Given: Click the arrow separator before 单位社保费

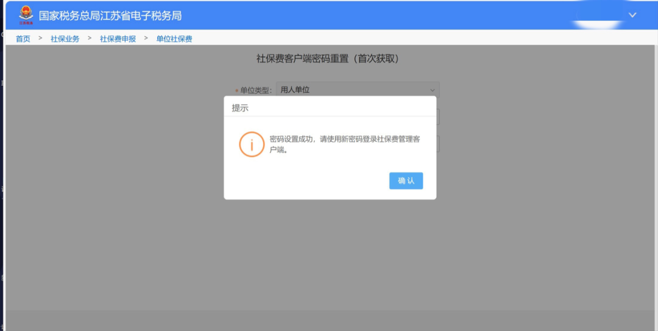Looking at the screenshot, I should click(146, 38).
